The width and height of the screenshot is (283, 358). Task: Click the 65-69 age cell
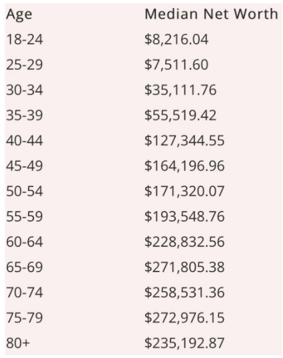click(x=25, y=267)
